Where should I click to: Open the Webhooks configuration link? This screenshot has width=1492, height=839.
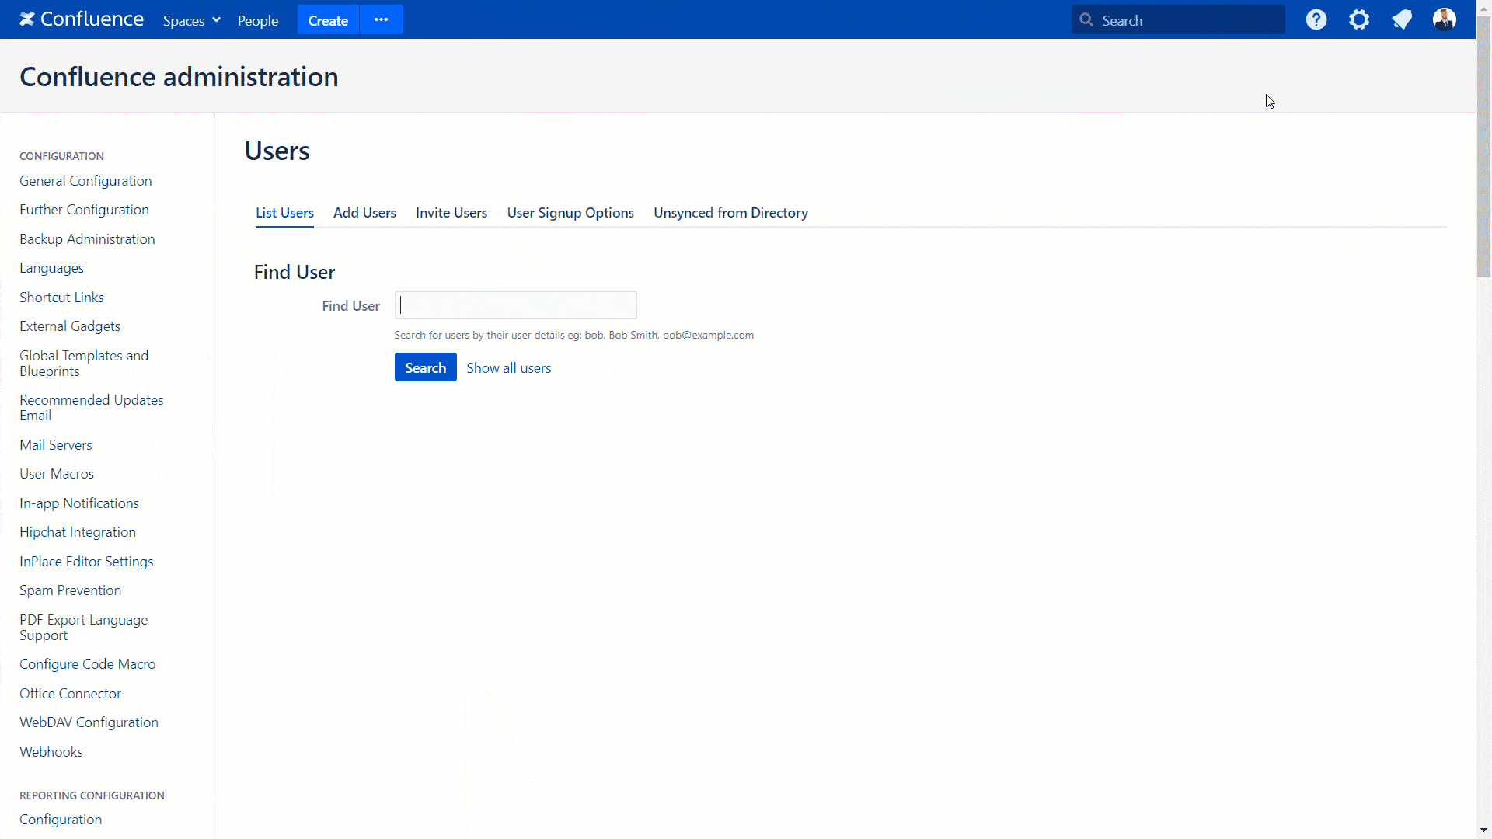coord(51,751)
